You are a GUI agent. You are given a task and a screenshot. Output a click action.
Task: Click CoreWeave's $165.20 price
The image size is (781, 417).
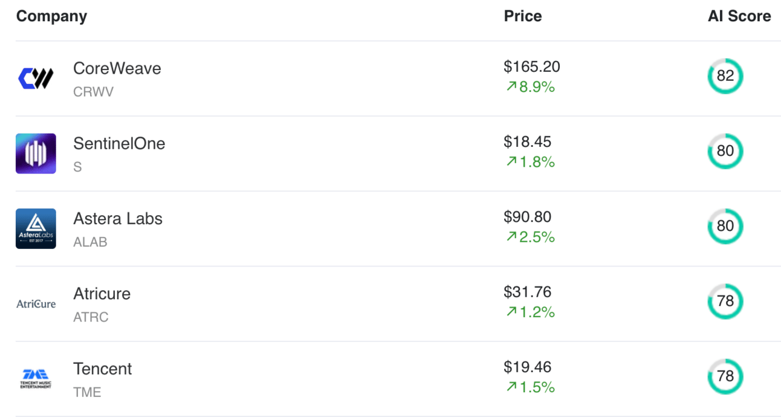532,66
